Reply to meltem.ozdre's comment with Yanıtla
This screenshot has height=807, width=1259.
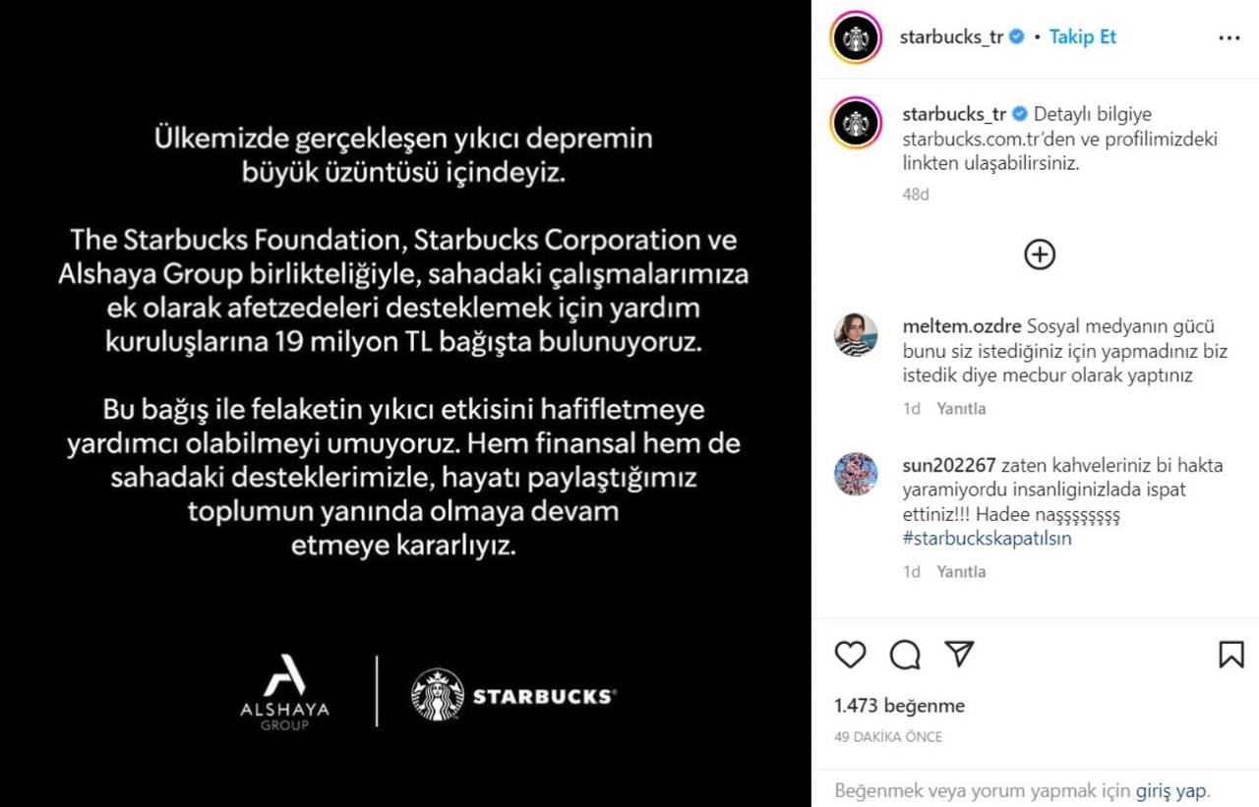point(961,408)
